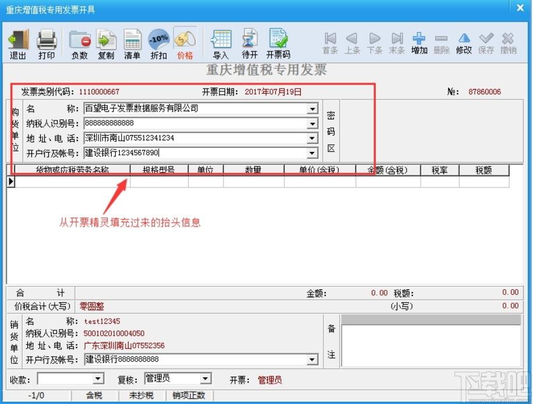
Task: Select the 负数 negative invoice icon
Action: pos(80,40)
